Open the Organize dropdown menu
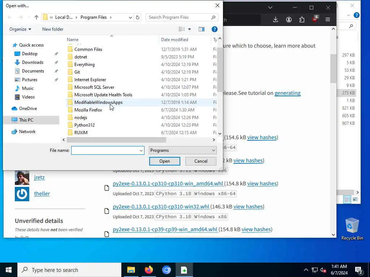Viewport: 370px width, 277px height. tap(20, 29)
